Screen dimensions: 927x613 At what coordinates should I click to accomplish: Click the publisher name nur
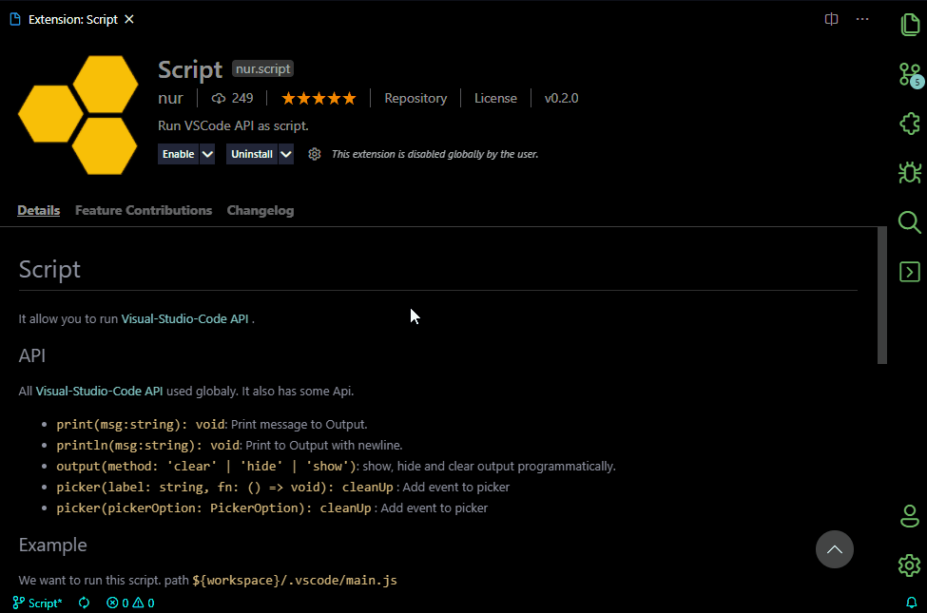(170, 98)
